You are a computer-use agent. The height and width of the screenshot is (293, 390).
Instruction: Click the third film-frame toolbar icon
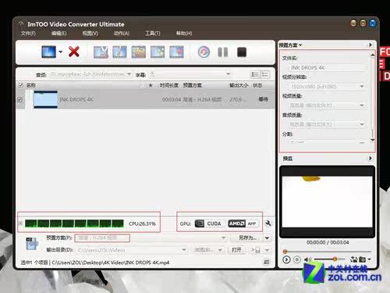[139, 52]
